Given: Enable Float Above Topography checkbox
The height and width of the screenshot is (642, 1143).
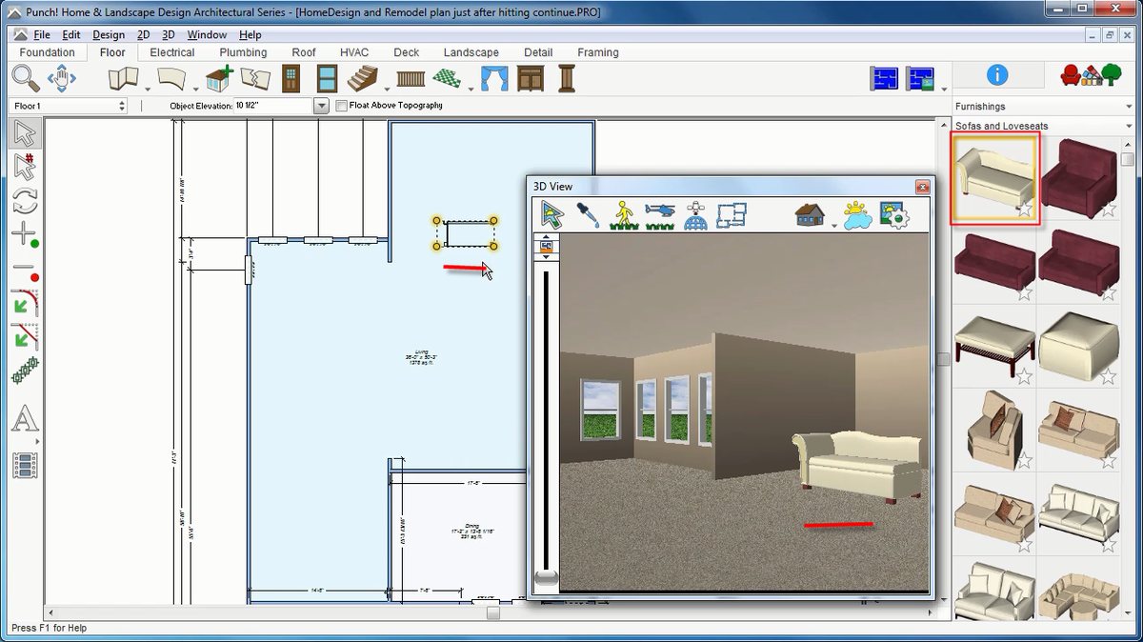Looking at the screenshot, I should (342, 106).
